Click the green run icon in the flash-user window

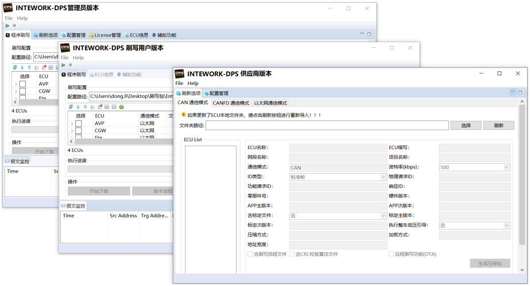click(x=64, y=65)
